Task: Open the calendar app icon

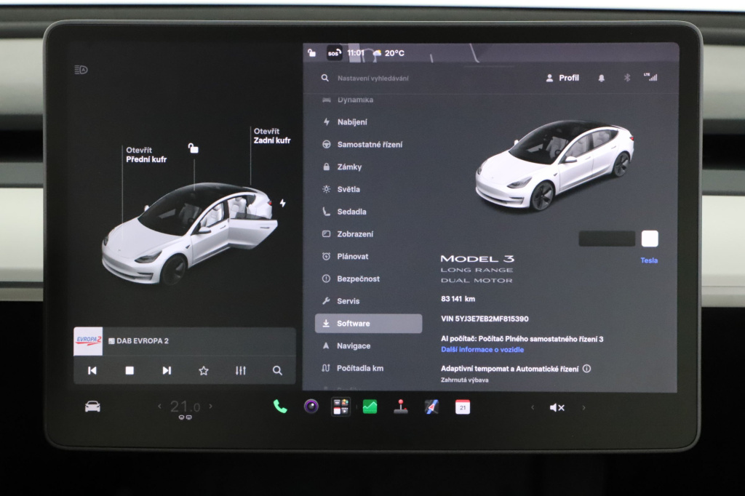Action: coord(463,407)
